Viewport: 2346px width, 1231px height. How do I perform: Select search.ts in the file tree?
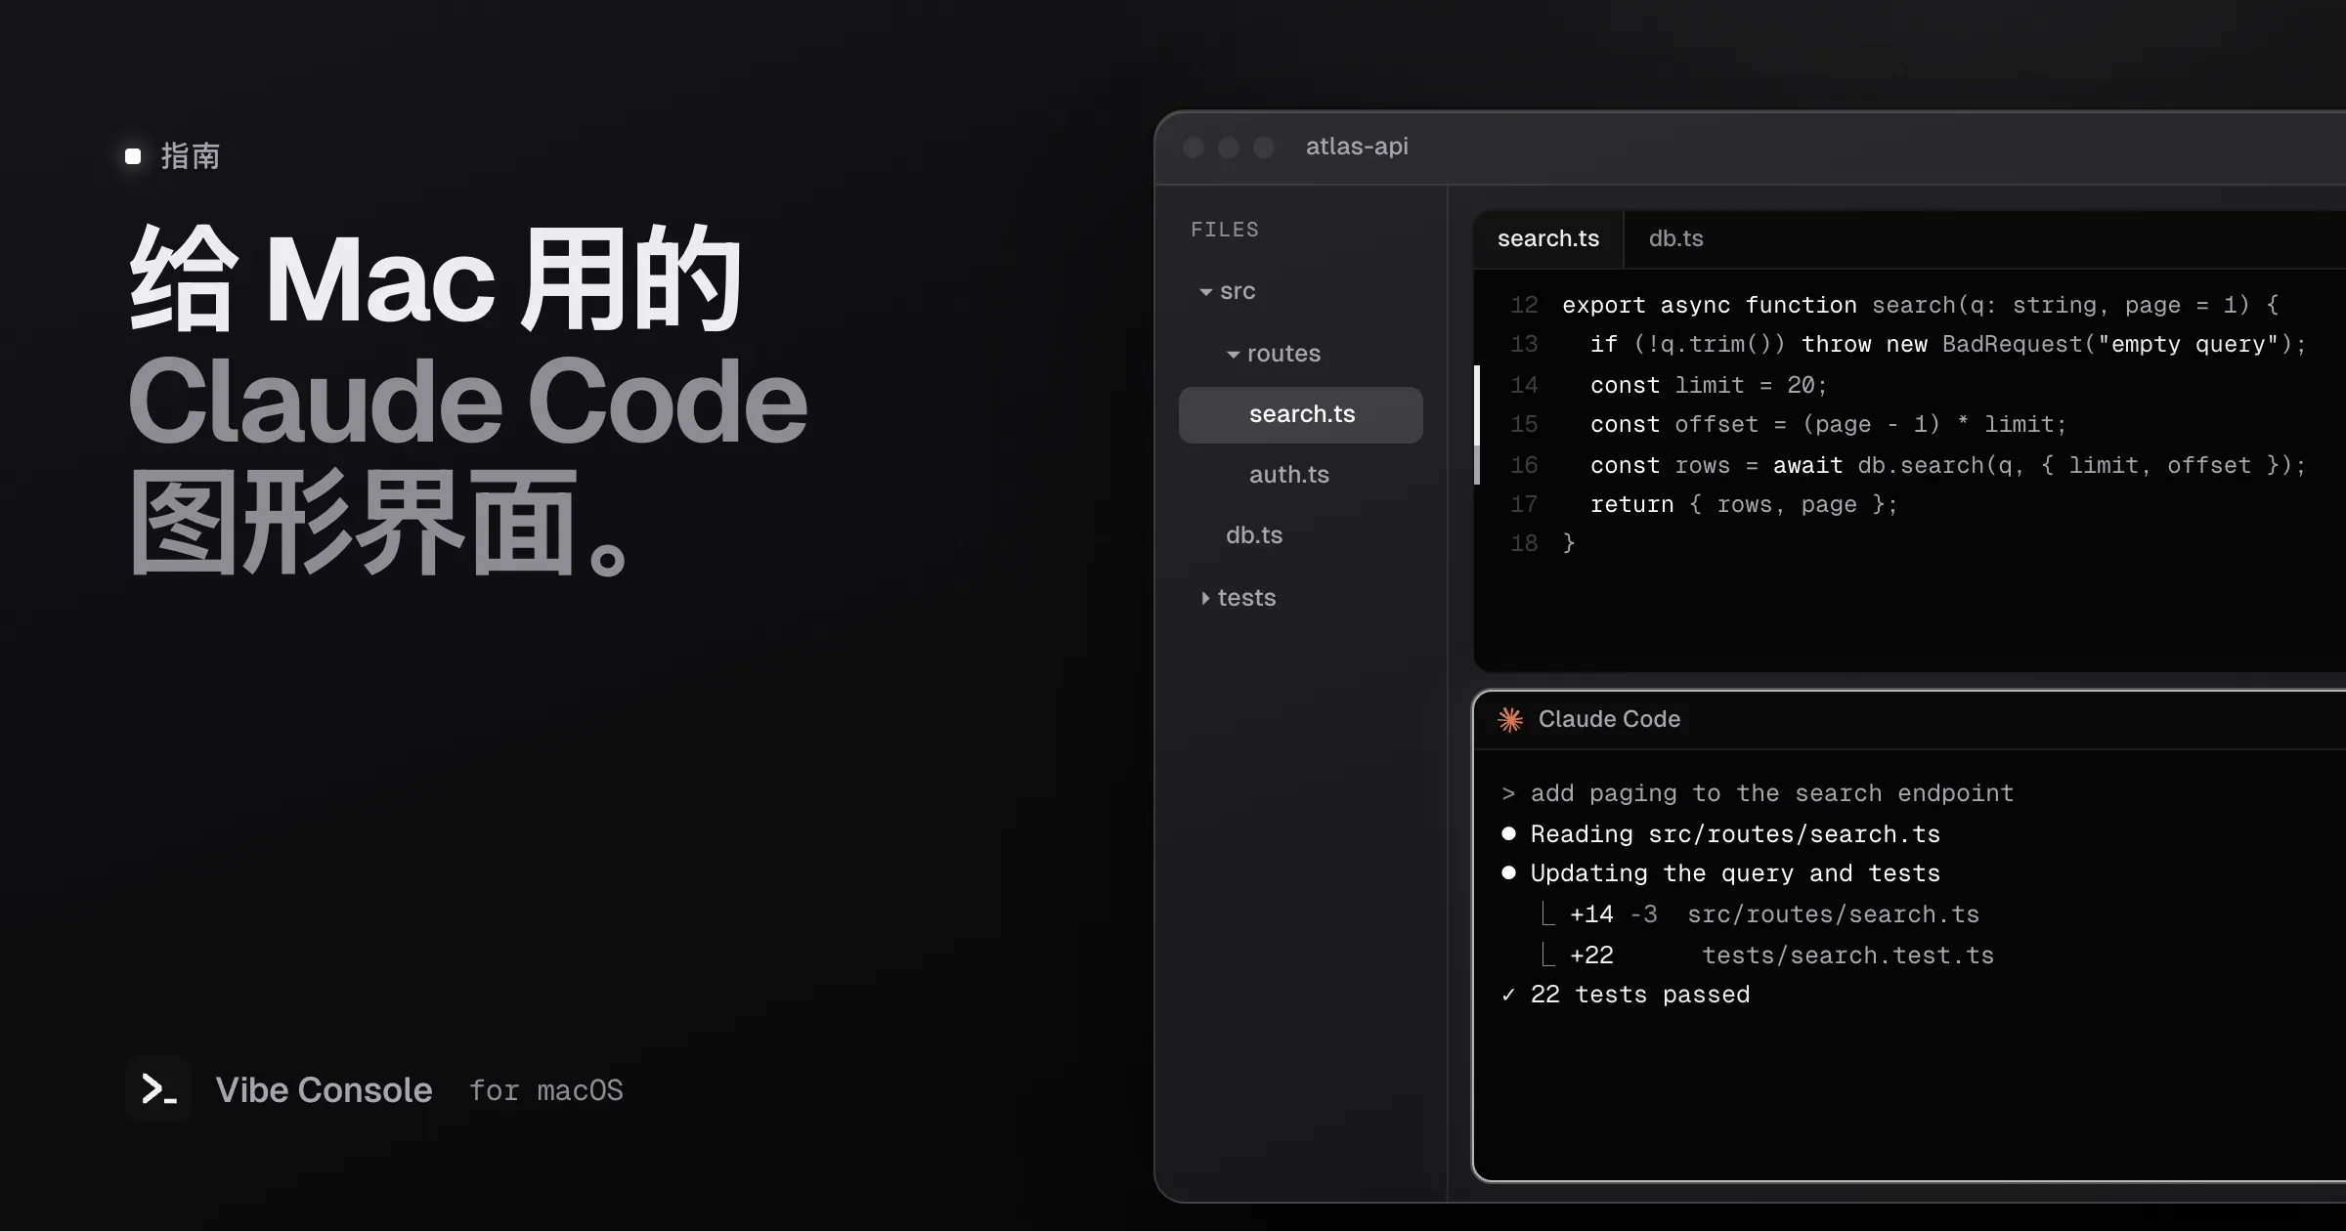click(x=1301, y=414)
